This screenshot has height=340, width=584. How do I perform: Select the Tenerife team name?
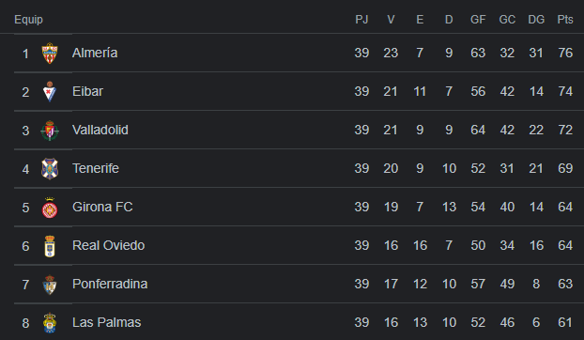(96, 168)
